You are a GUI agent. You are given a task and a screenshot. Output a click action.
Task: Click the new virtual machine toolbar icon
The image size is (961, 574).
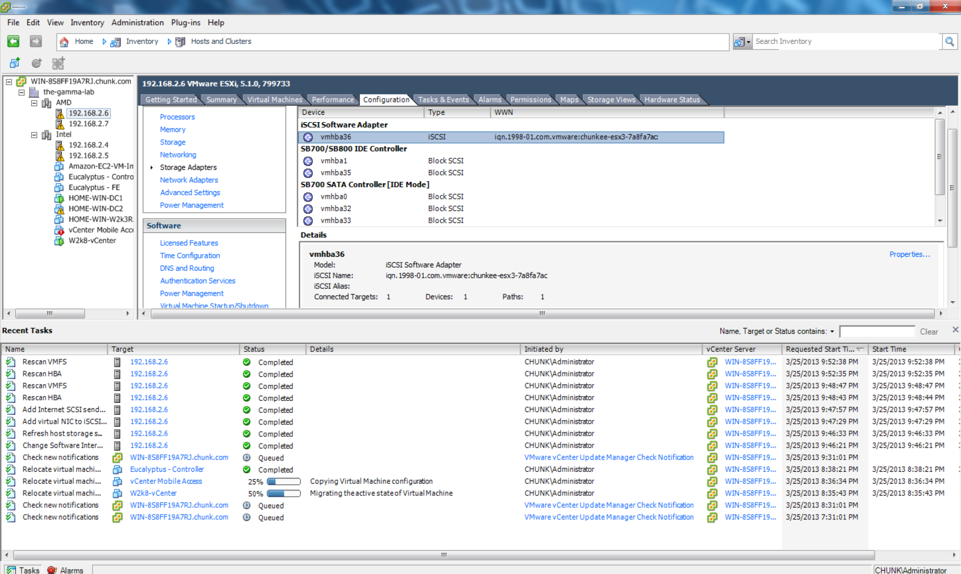(15, 63)
